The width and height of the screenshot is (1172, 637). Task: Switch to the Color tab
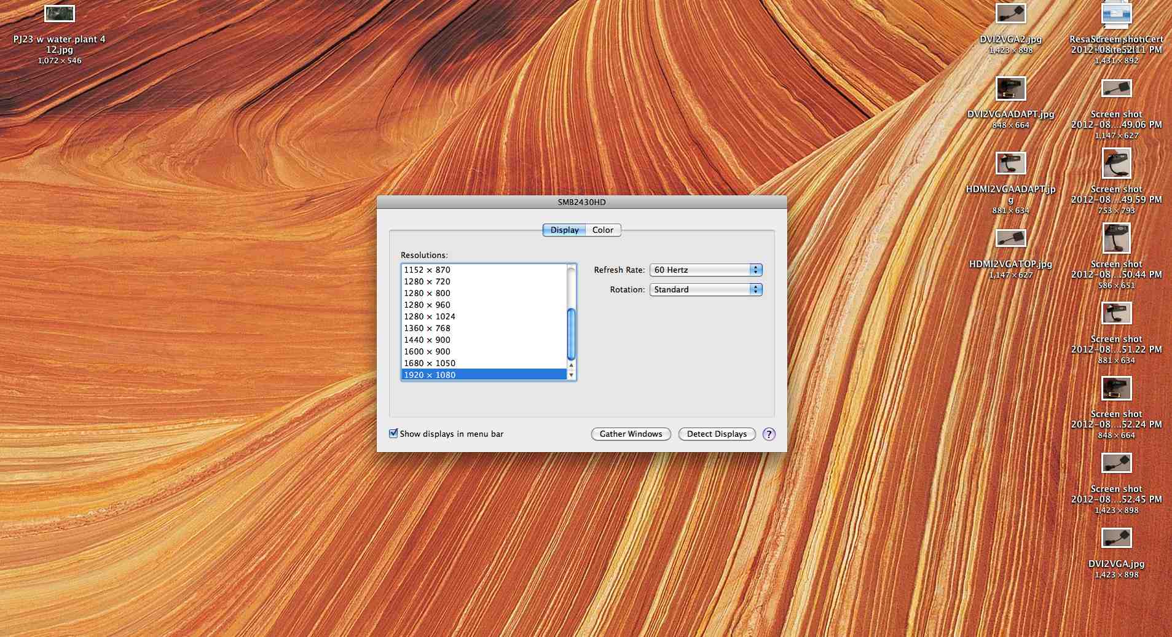(602, 230)
